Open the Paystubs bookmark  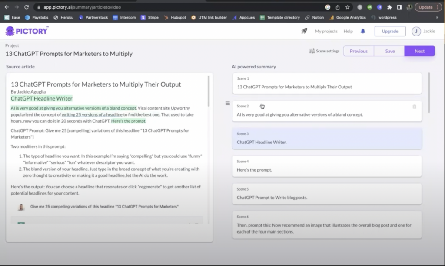coord(37,17)
